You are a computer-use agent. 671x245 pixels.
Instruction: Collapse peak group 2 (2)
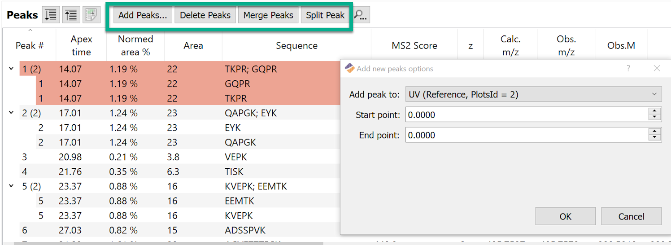click(11, 113)
